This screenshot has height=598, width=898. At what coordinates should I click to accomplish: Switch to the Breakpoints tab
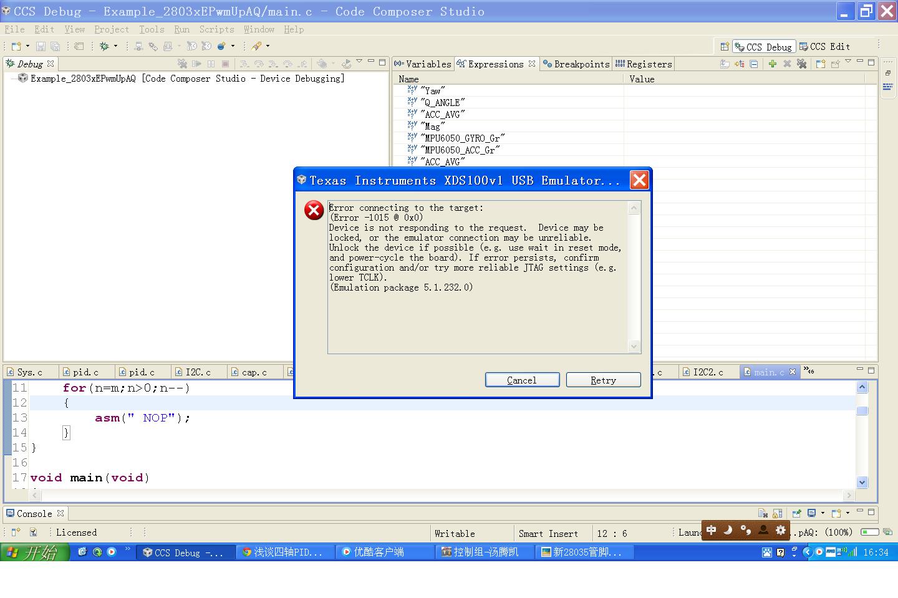(x=576, y=64)
